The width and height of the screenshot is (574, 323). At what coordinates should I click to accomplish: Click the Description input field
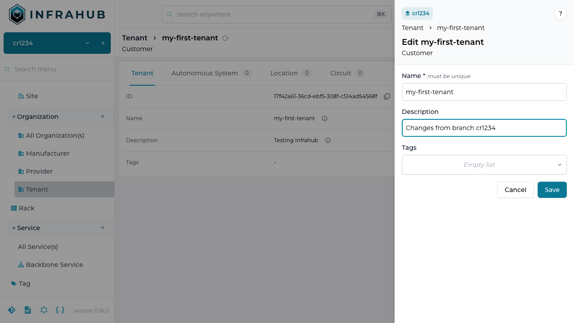point(484,128)
